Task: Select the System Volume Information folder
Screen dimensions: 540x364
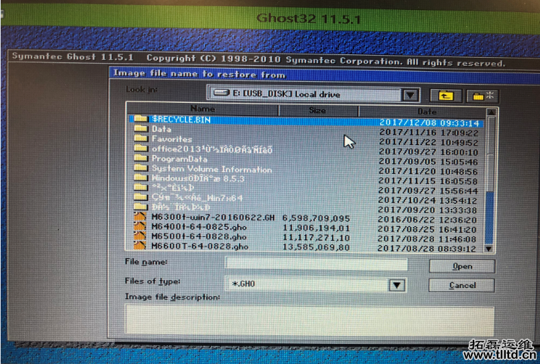Action: [x=211, y=169]
